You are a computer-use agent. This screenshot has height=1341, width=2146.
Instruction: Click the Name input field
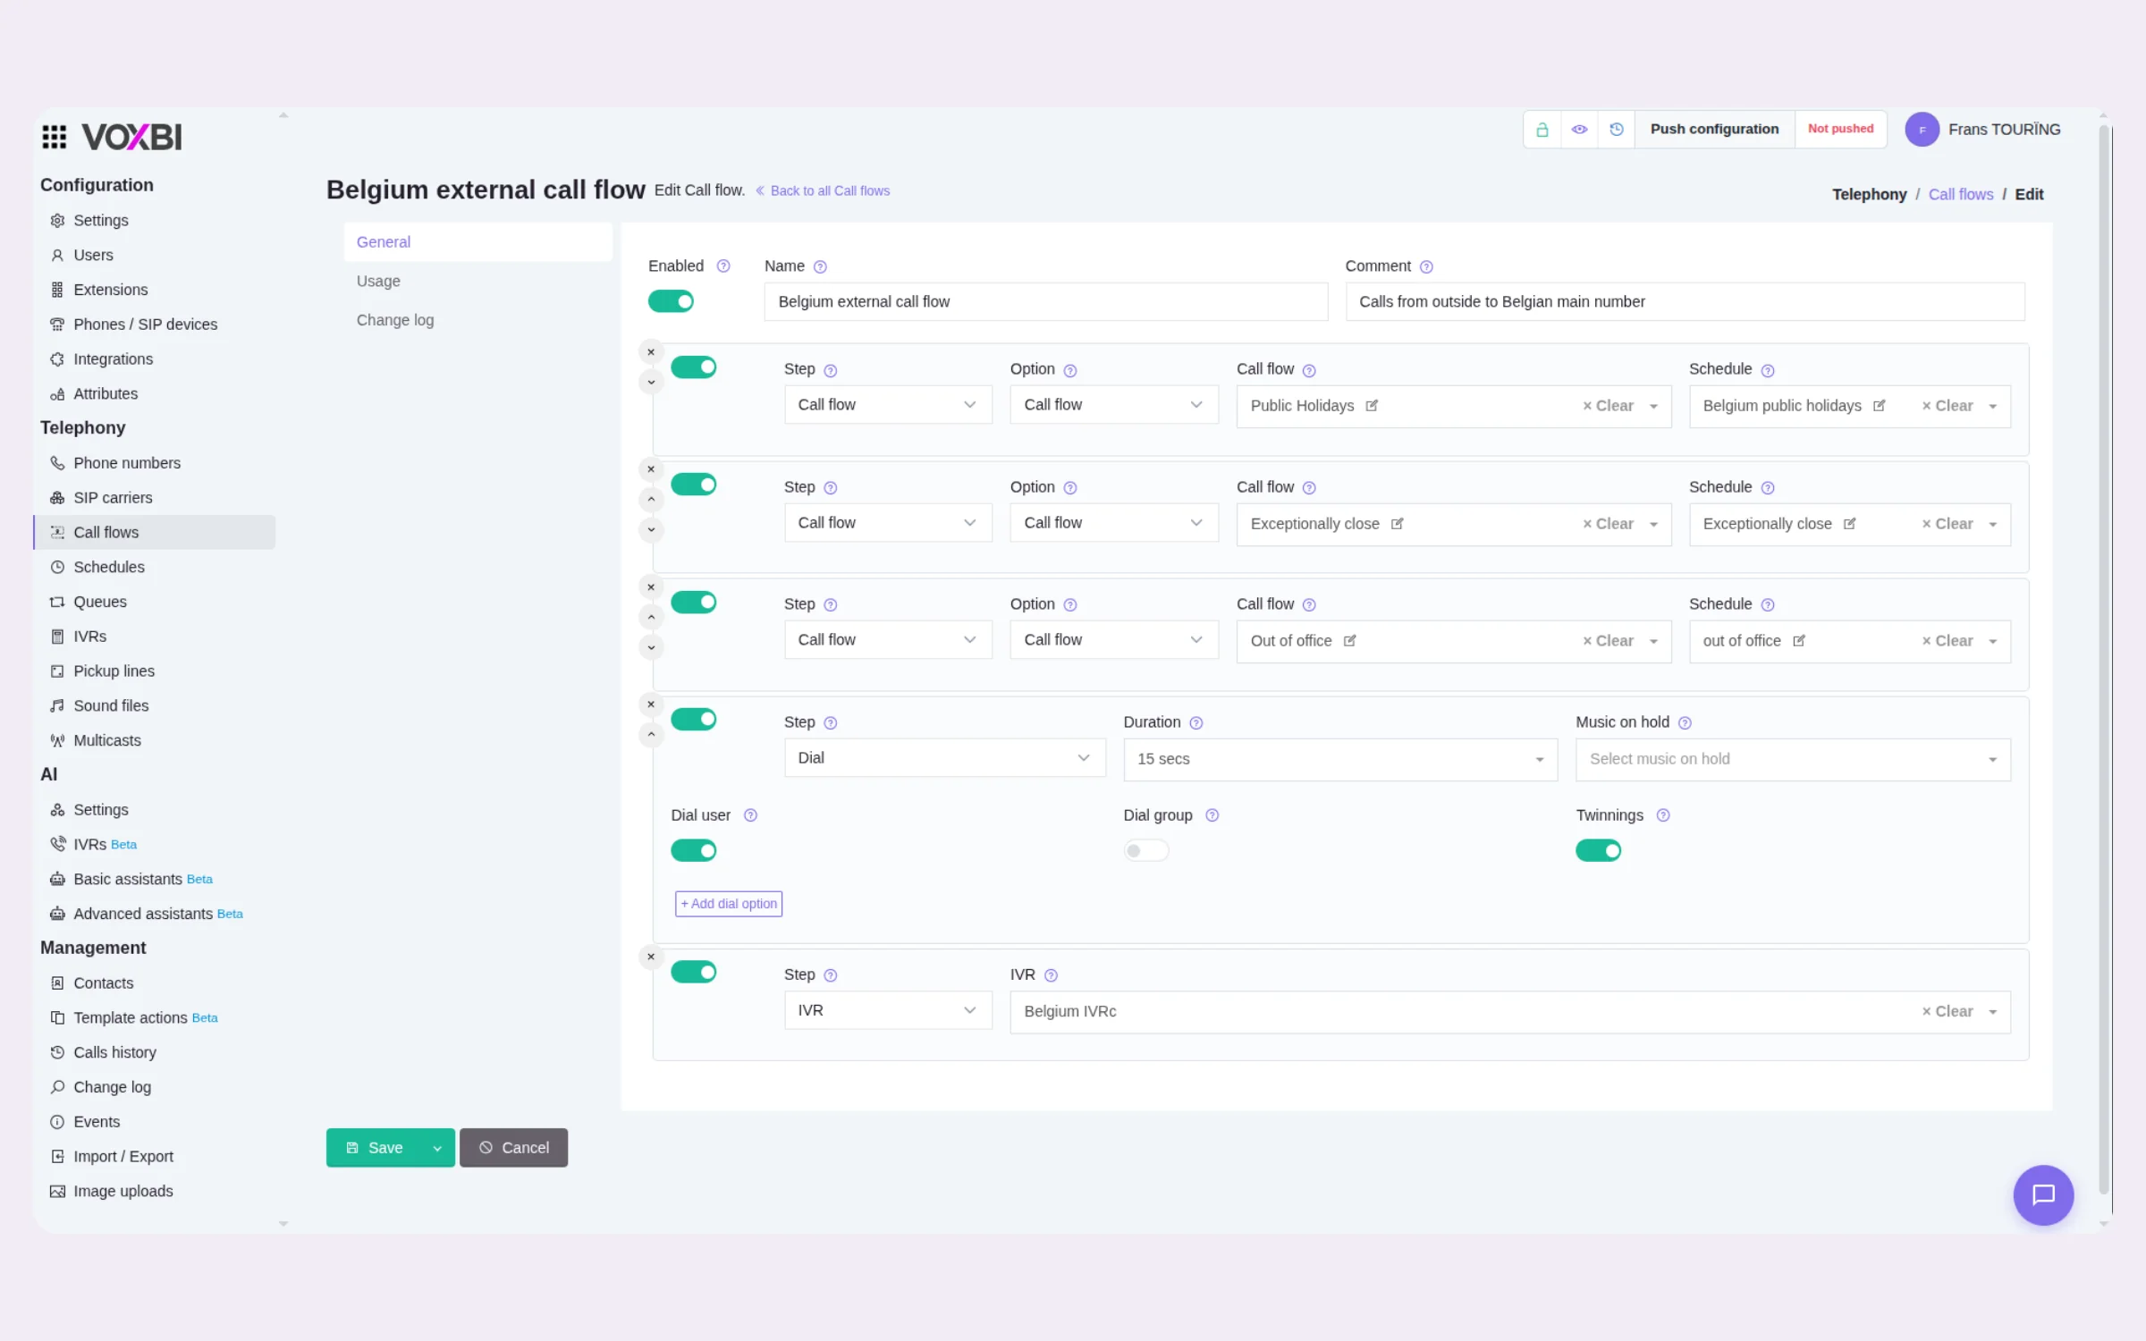click(x=1045, y=302)
